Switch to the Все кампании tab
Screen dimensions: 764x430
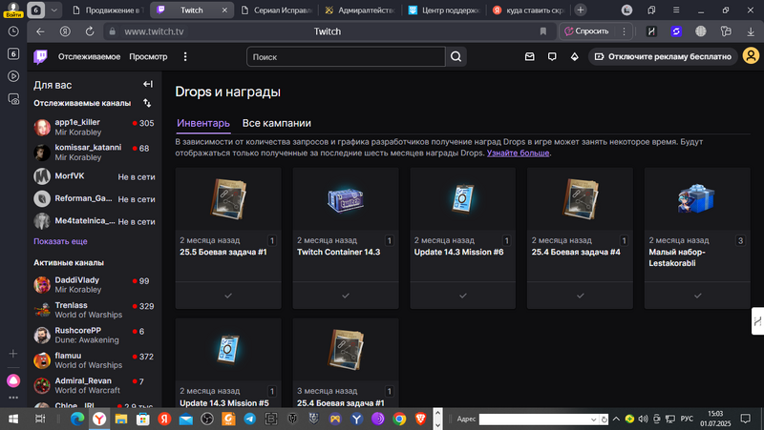(x=276, y=123)
